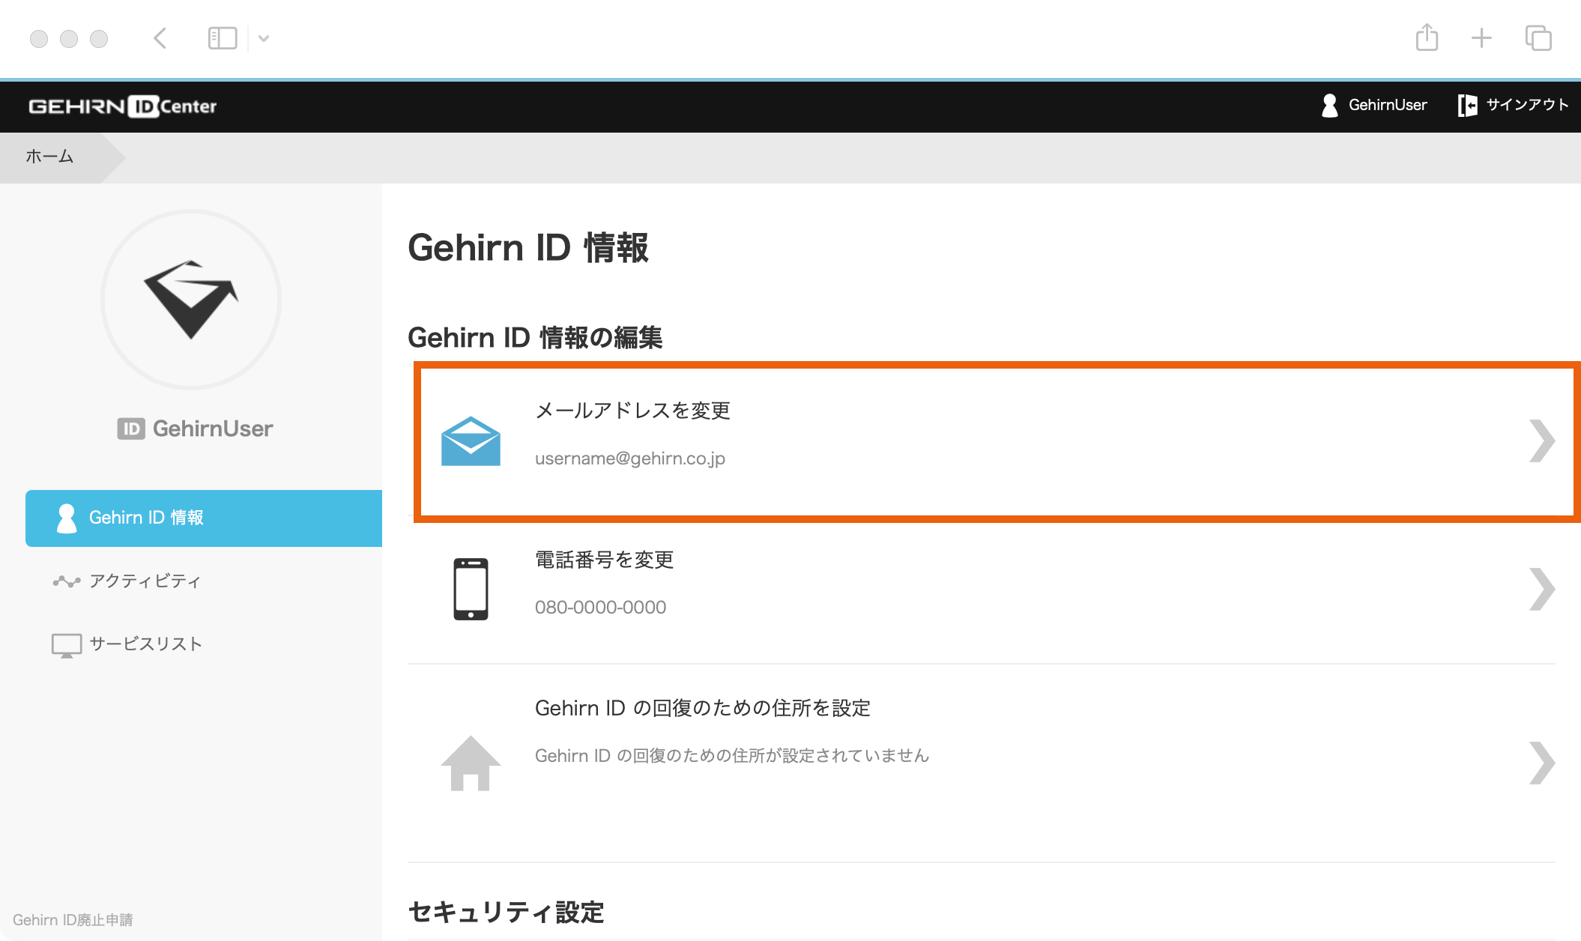Click the browser share icon

tap(1427, 37)
